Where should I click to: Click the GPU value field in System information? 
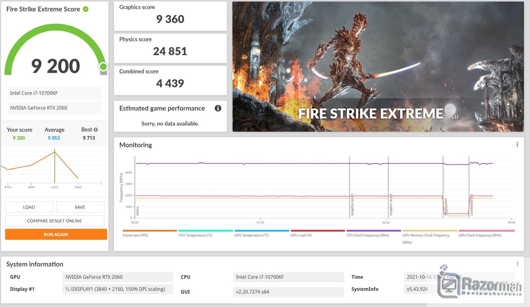point(118,277)
